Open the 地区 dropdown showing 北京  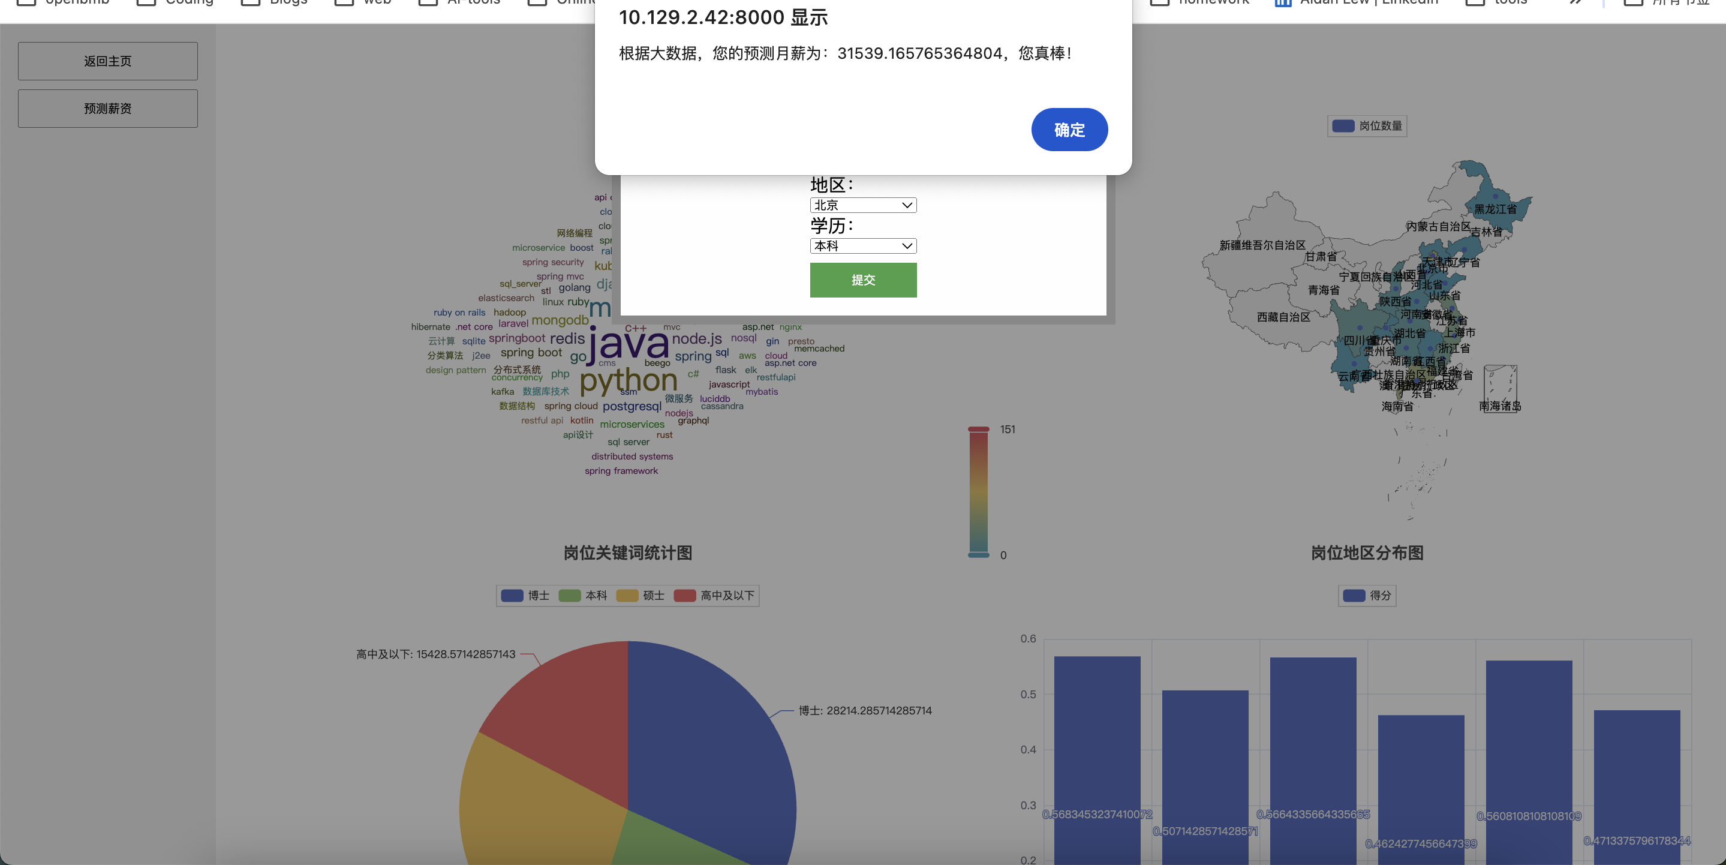[863, 205]
